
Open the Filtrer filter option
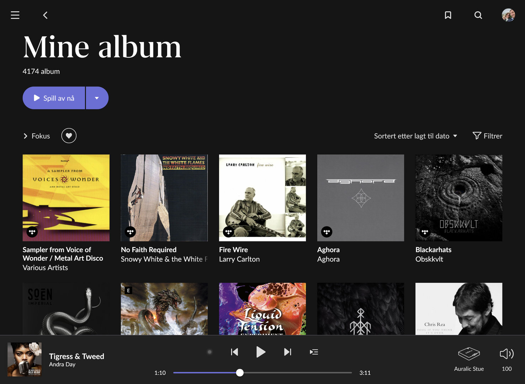click(487, 136)
